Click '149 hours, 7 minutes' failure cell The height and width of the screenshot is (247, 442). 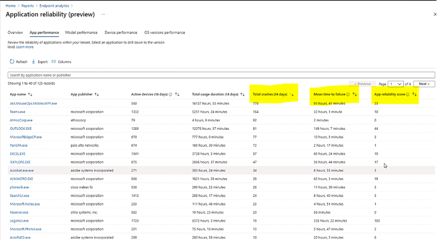[329, 129]
